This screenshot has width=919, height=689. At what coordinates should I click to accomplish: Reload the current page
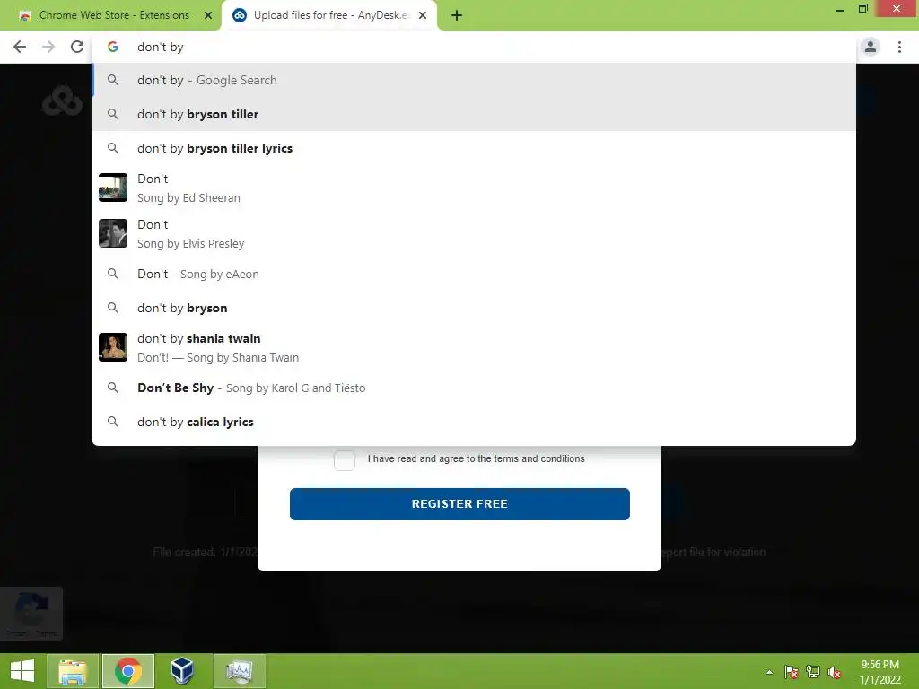[77, 47]
